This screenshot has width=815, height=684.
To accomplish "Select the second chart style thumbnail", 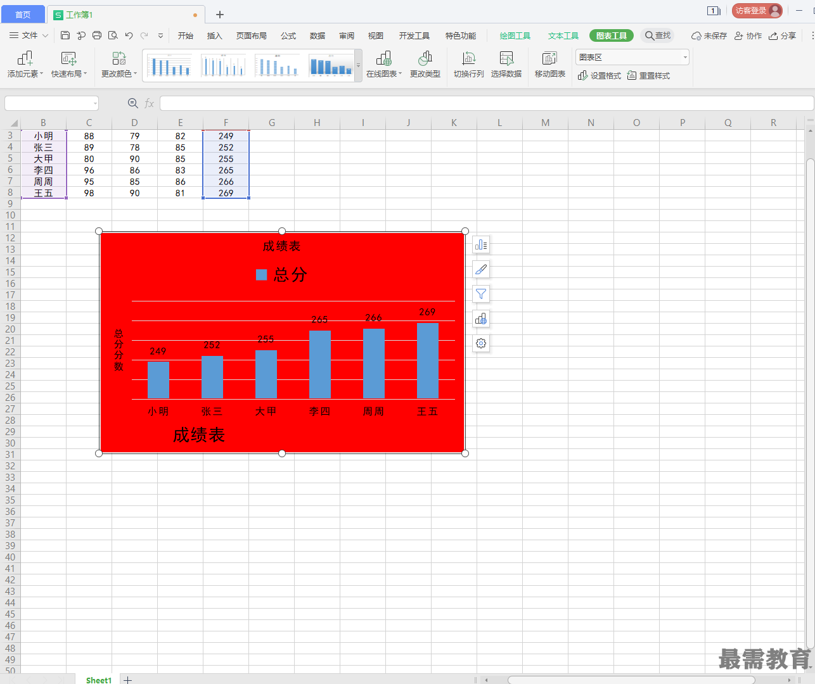I will (x=223, y=65).
